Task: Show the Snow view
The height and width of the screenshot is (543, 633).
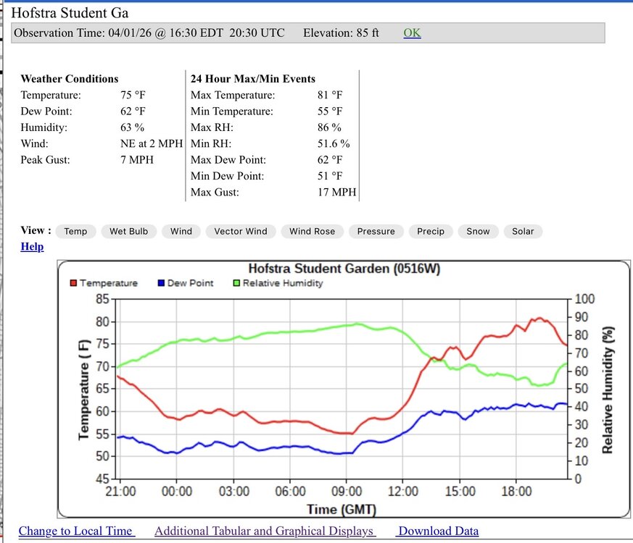Action: (x=478, y=231)
